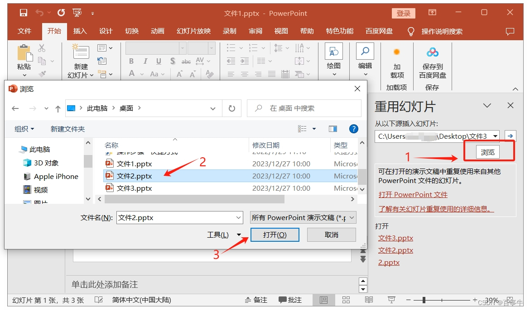
Task: Open recent 文件3.pptx link in pane
Action: 395,238
